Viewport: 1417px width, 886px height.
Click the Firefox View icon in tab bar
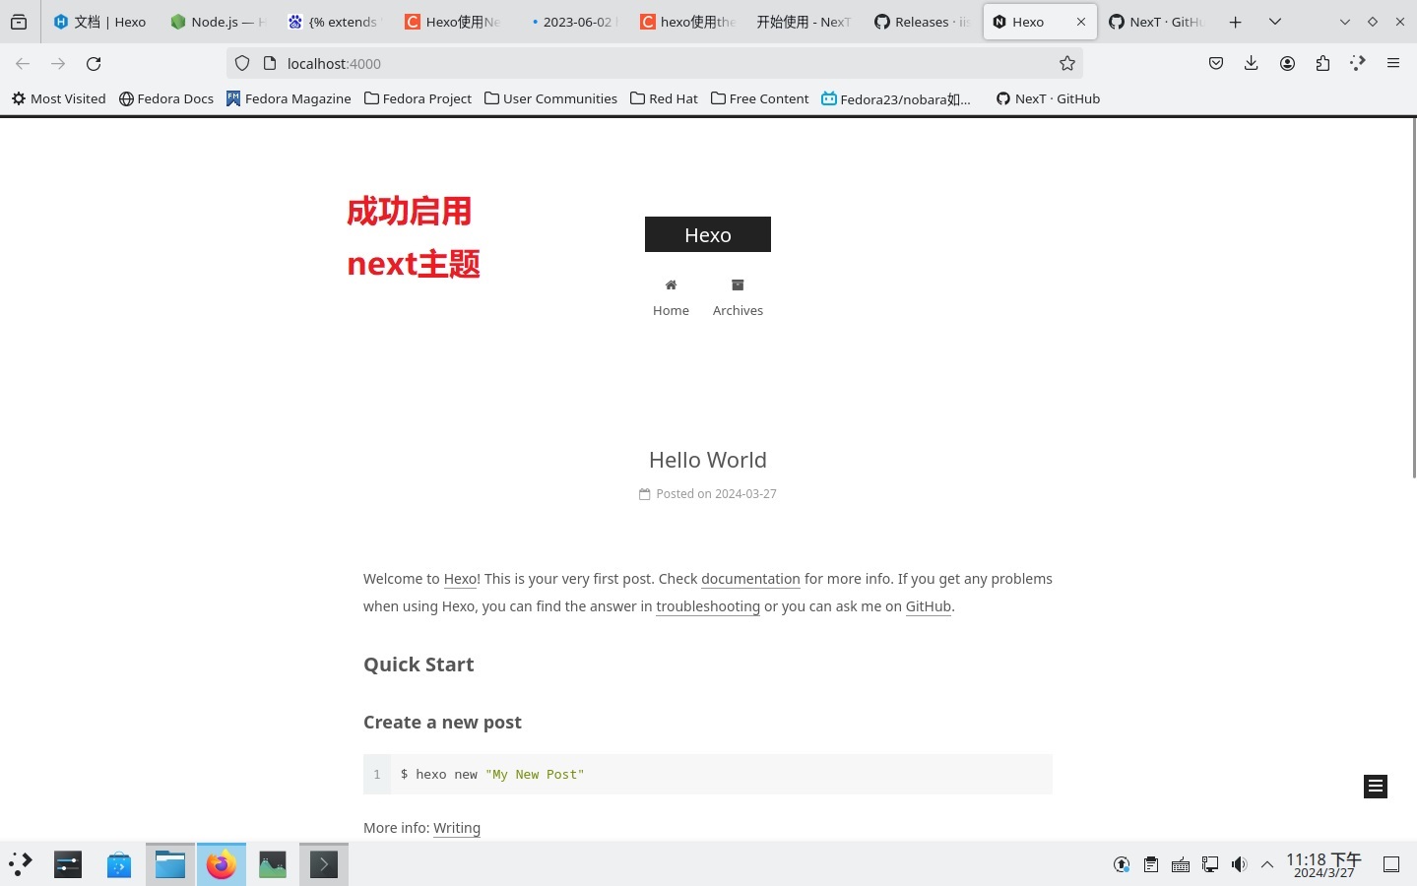(19, 22)
